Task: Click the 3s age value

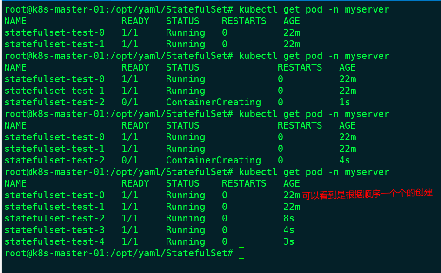Action: pos(288,241)
